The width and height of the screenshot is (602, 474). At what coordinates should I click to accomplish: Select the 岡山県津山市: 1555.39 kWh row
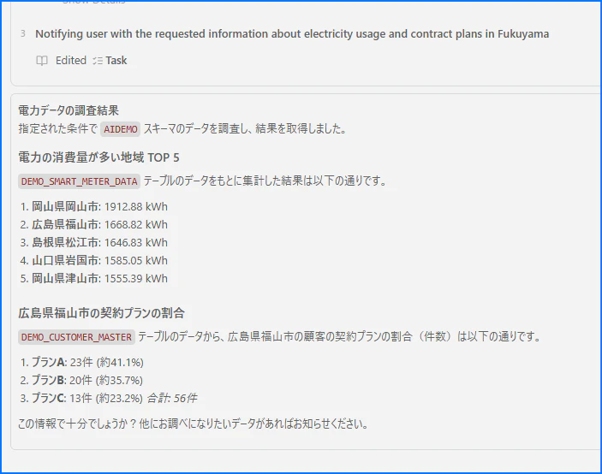tap(94, 278)
